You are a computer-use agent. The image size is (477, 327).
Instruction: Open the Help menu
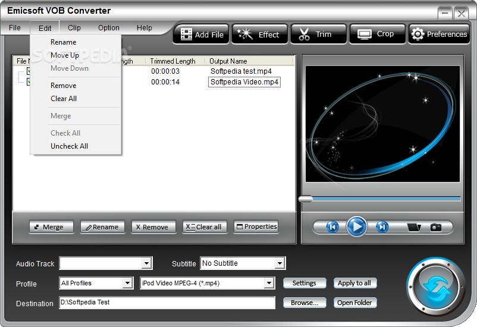point(144,28)
